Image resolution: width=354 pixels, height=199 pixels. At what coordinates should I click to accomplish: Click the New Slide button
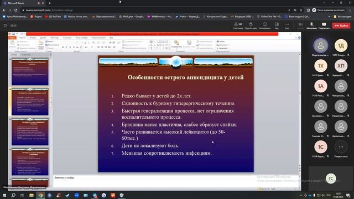(41, 45)
